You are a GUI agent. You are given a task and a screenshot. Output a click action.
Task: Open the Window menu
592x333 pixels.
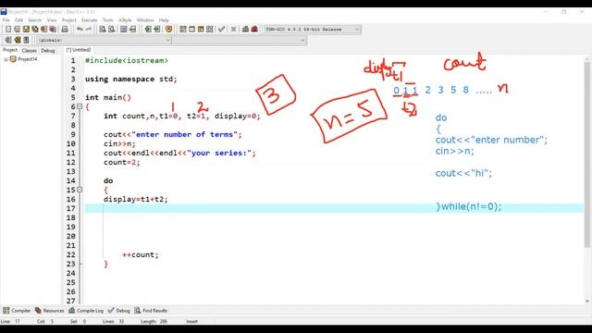coord(145,20)
